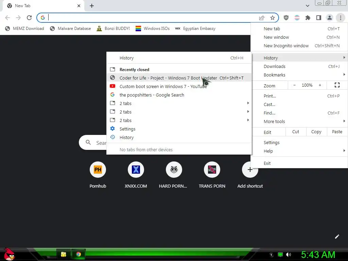Click Paste in Edit row
The width and height of the screenshot is (348, 261).
pos(337,132)
